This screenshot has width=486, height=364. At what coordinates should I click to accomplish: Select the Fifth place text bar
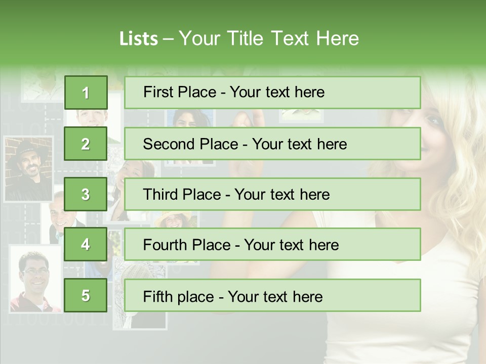pos(272,295)
